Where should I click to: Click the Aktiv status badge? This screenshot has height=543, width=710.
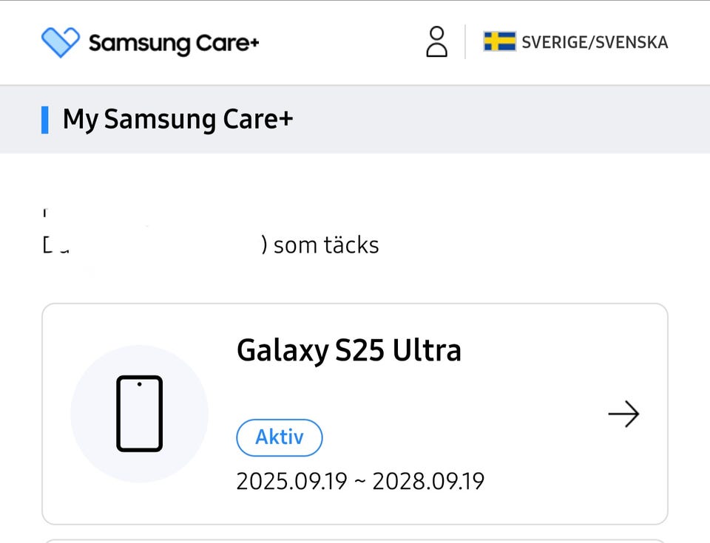[x=279, y=437]
